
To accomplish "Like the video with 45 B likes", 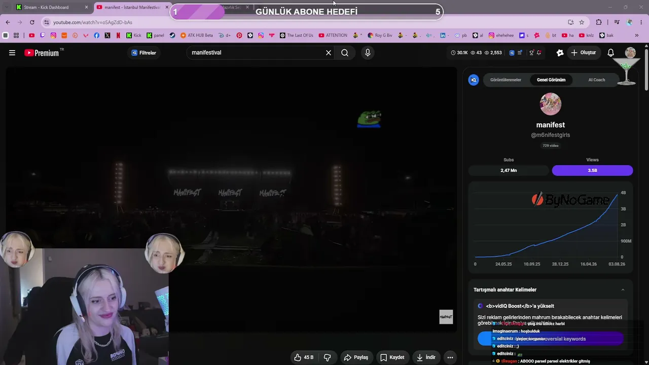I will point(303,357).
